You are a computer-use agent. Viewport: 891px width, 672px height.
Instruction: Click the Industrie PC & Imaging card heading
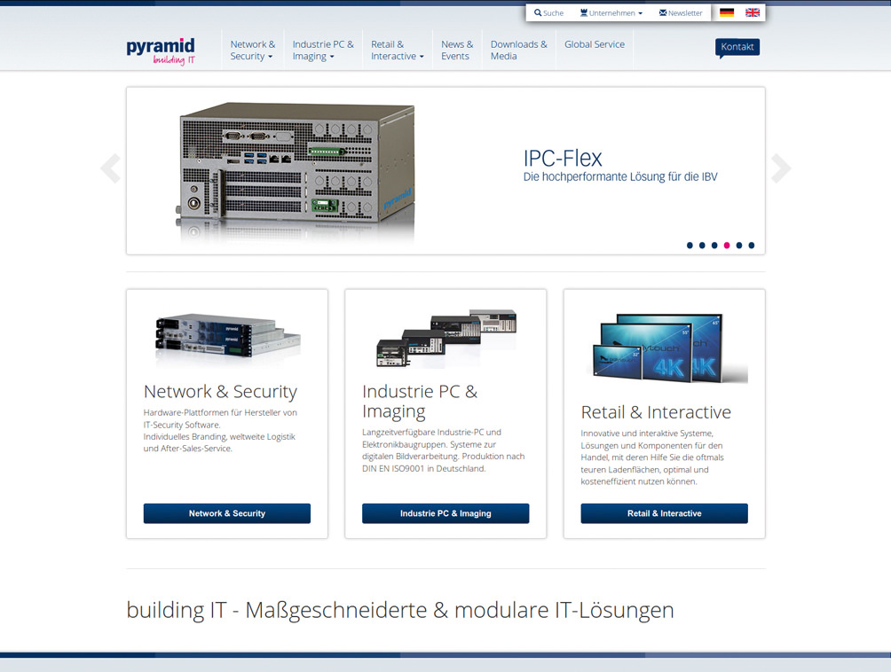pos(420,402)
